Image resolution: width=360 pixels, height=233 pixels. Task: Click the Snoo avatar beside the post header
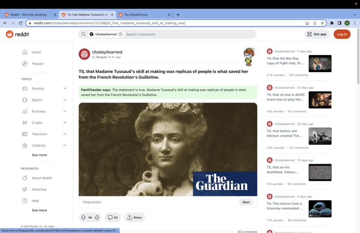249,57
